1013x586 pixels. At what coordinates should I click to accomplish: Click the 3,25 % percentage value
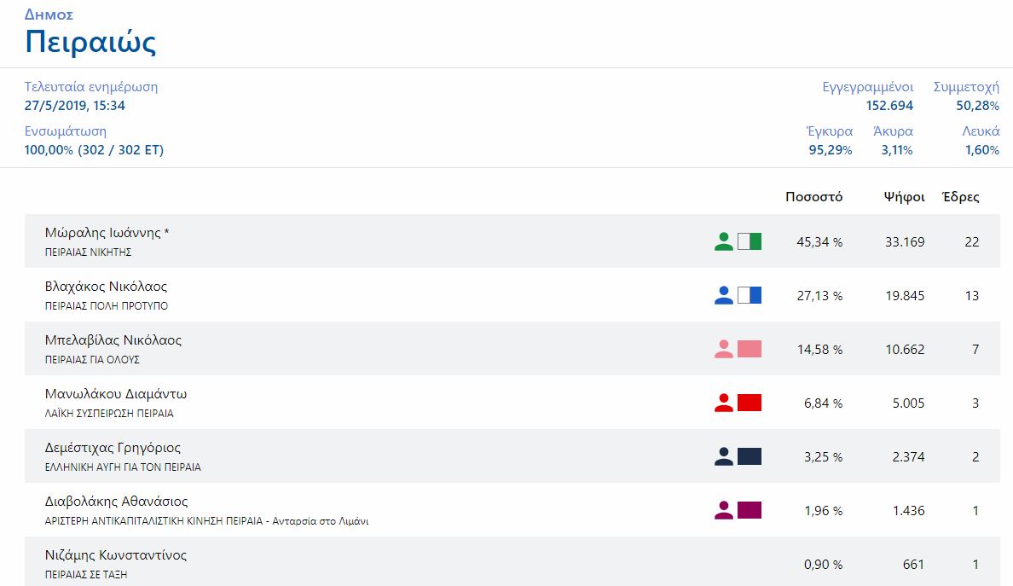[x=823, y=457]
